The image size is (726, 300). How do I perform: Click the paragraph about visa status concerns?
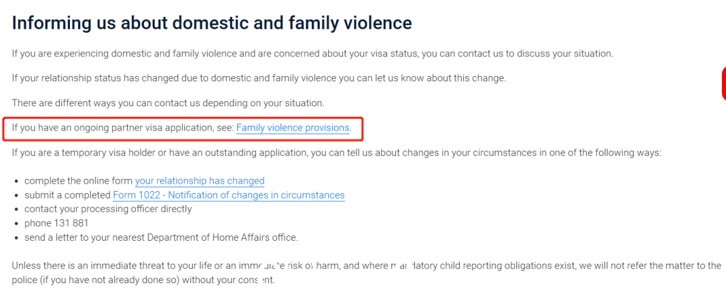click(313, 53)
